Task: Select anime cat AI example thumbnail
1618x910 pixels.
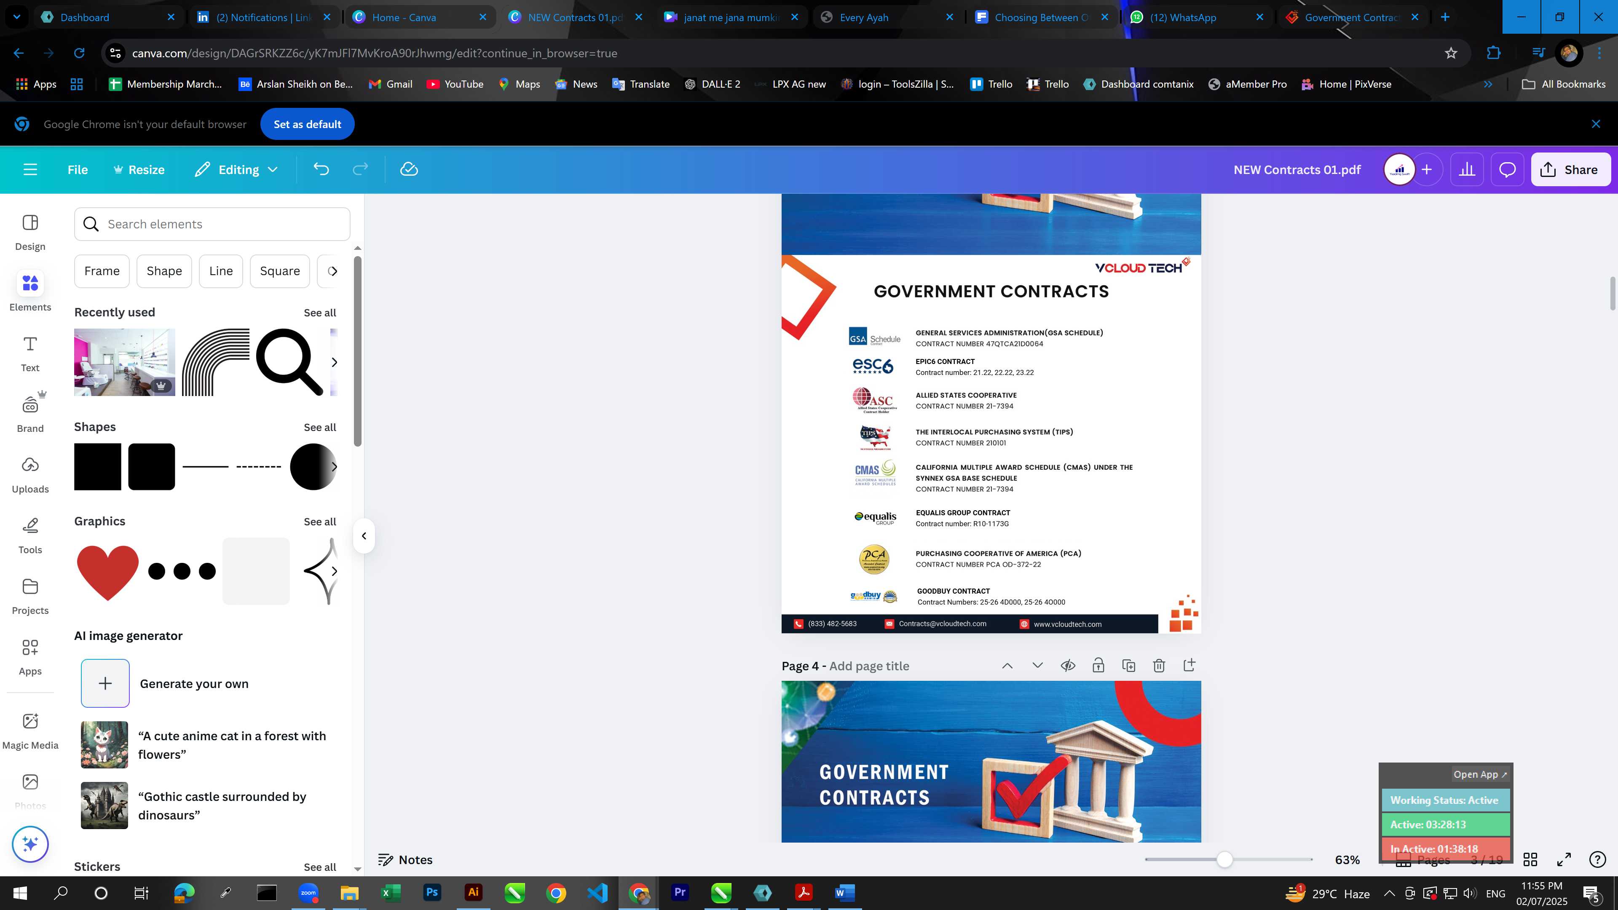Action: [x=104, y=745]
